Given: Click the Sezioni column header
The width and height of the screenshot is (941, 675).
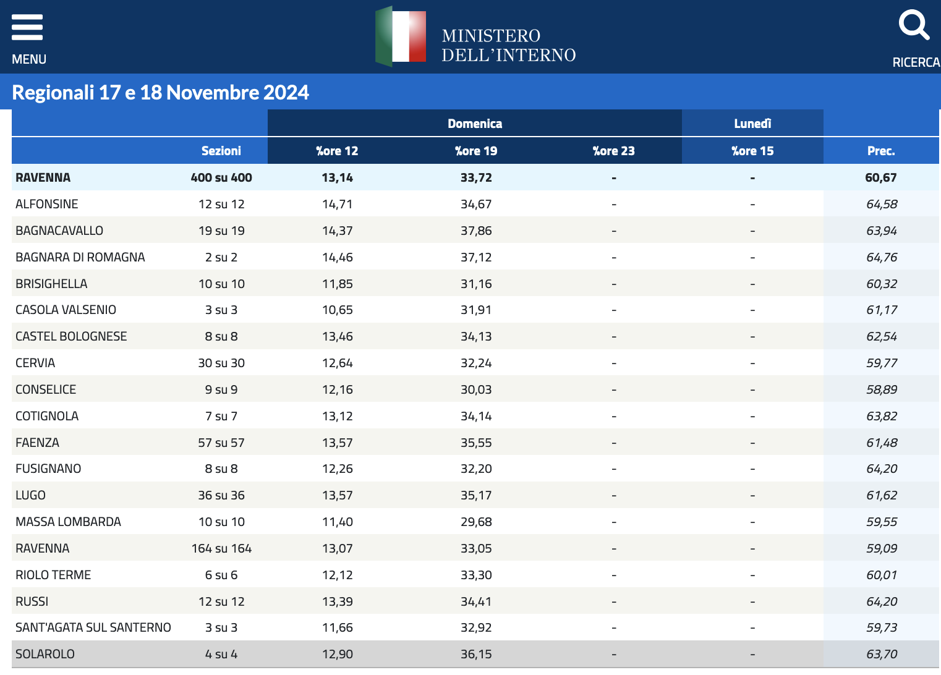Looking at the screenshot, I should [x=221, y=151].
